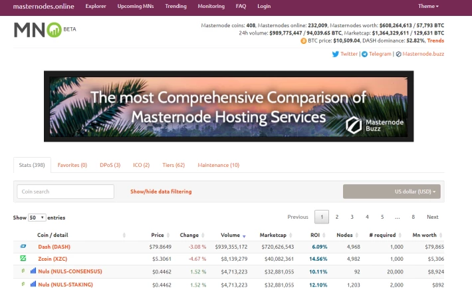Open the FAQ page
This screenshot has width=472, height=288.
[x=241, y=7]
